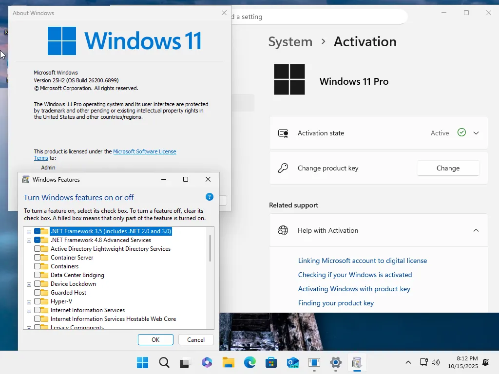Click the globe icon next to Help with Activation
This screenshot has height=374, width=499.
(x=283, y=230)
